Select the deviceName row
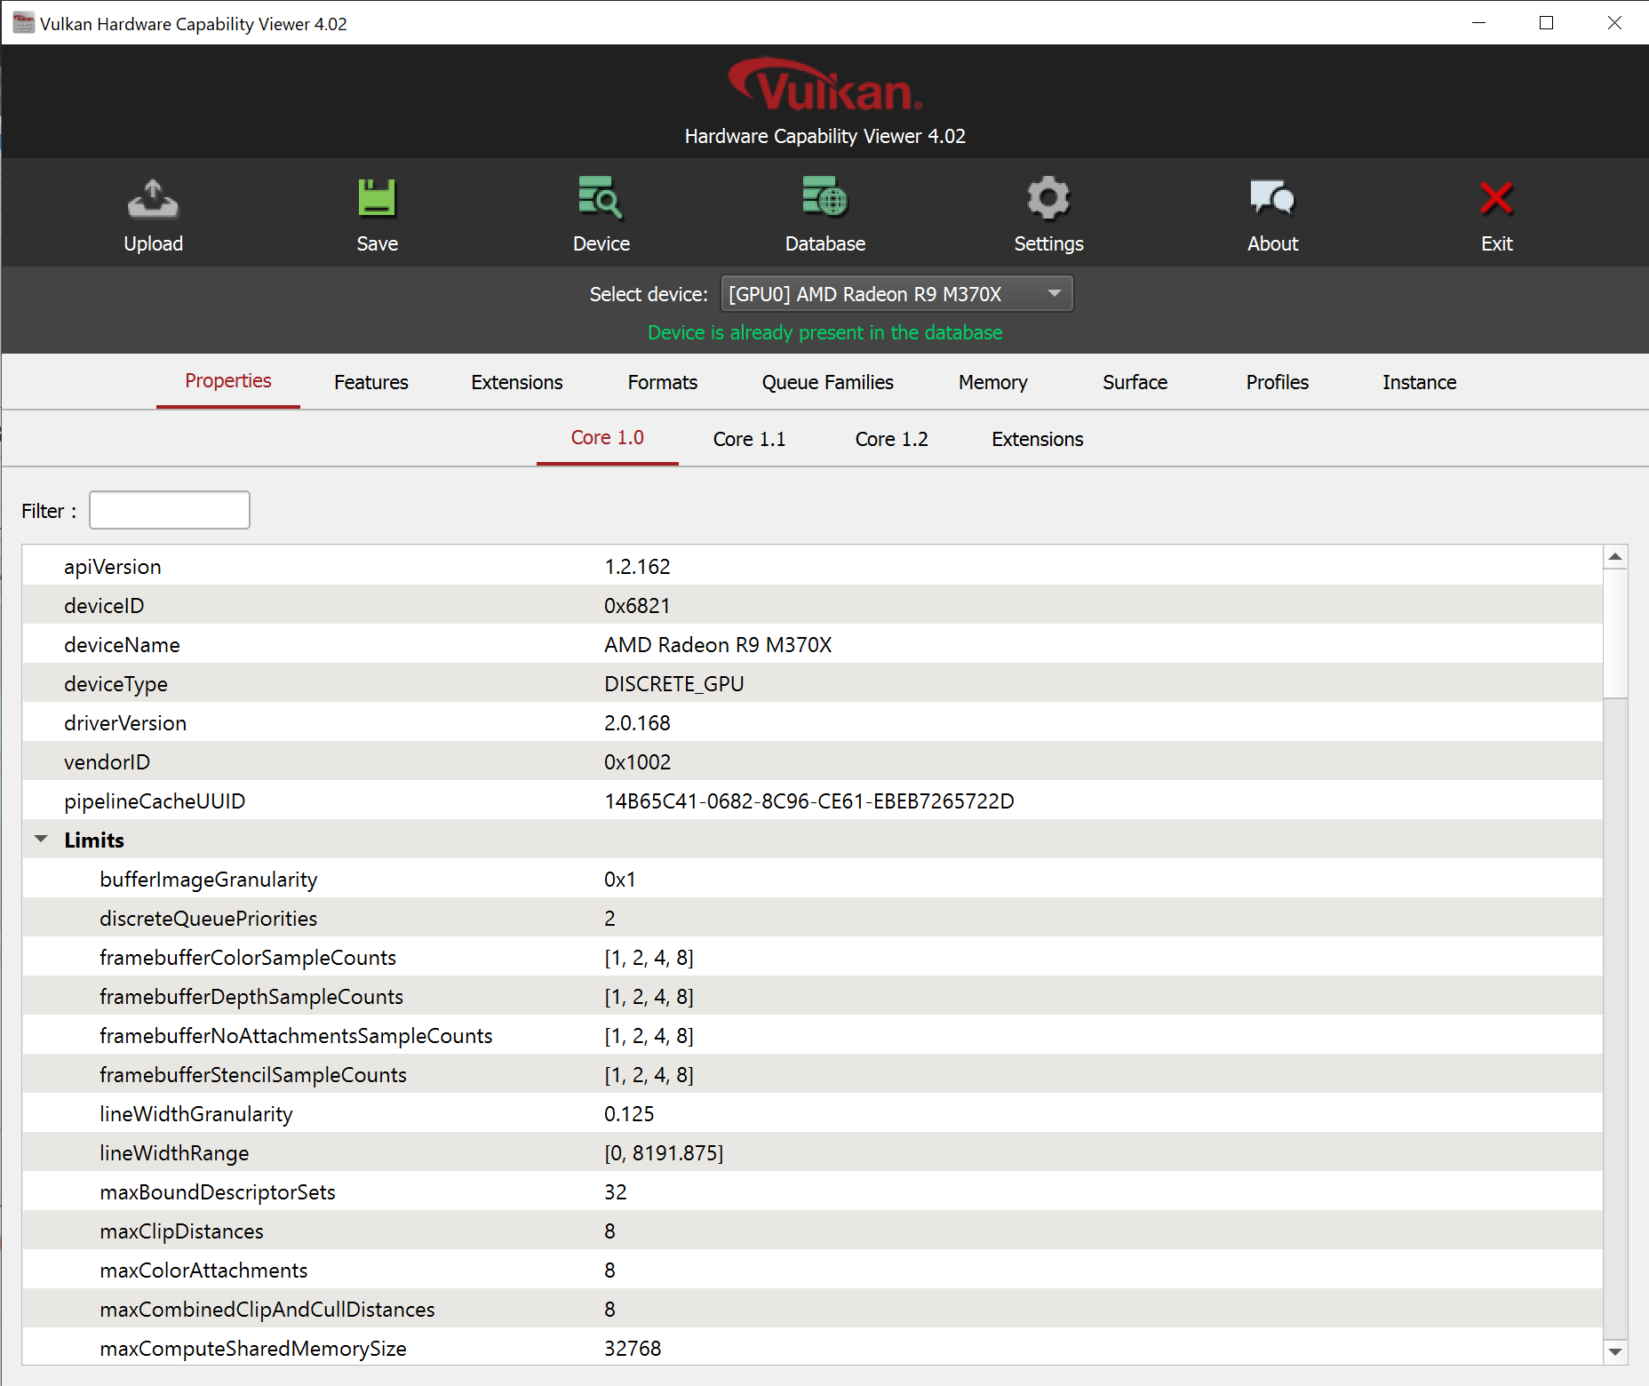Viewport: 1649px width, 1386px height. (812, 644)
